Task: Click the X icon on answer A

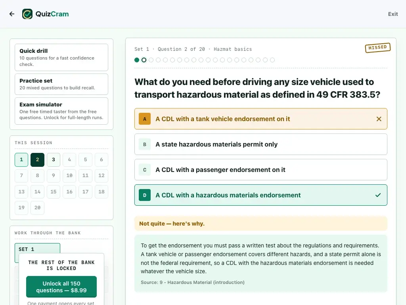Action: pos(379,119)
